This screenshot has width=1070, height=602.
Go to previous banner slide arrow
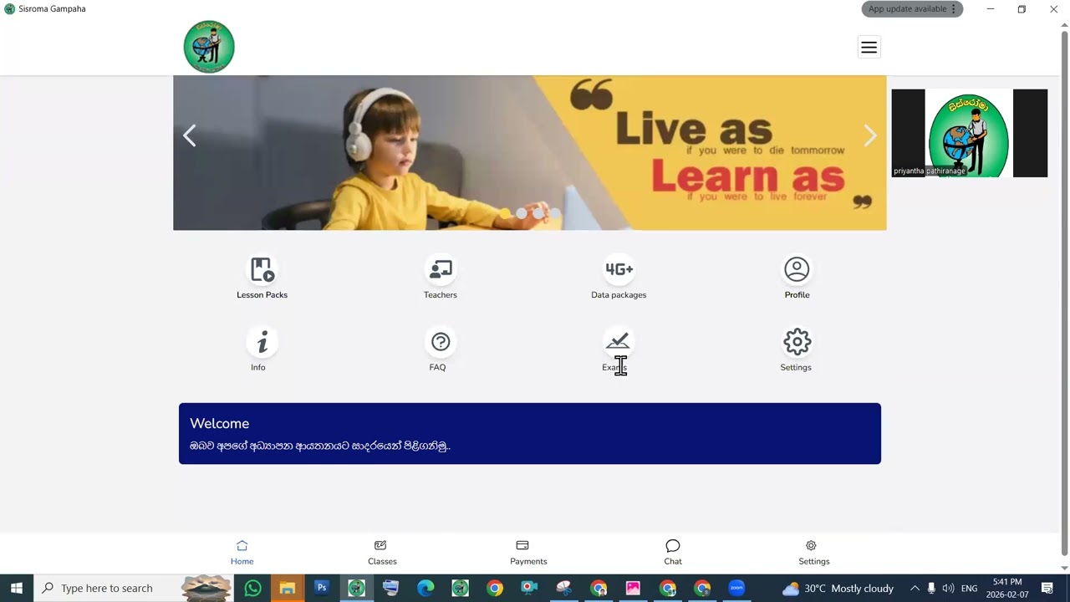coord(190,135)
